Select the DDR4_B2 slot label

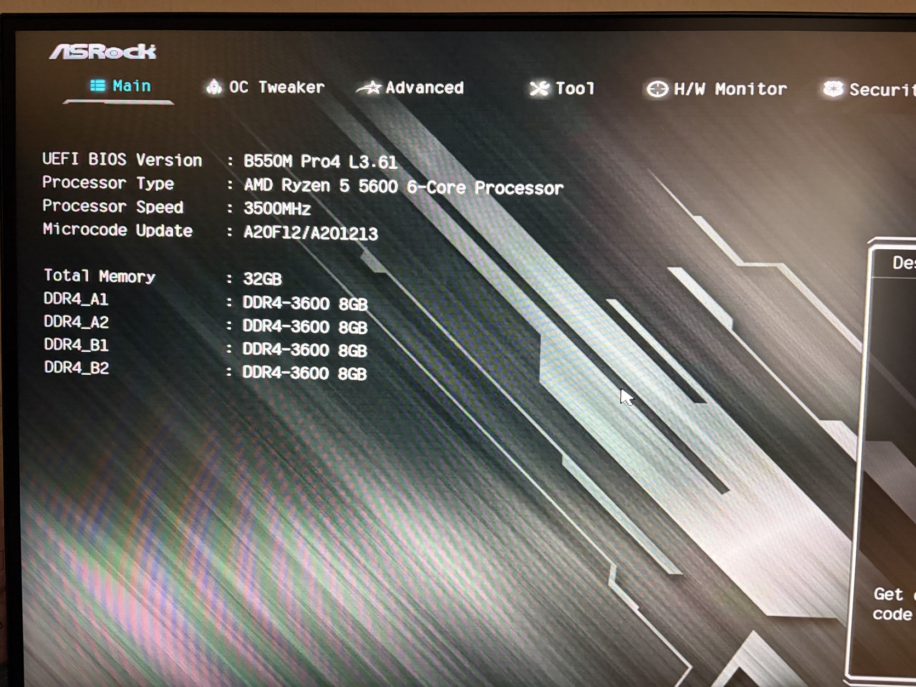pyautogui.click(x=77, y=368)
